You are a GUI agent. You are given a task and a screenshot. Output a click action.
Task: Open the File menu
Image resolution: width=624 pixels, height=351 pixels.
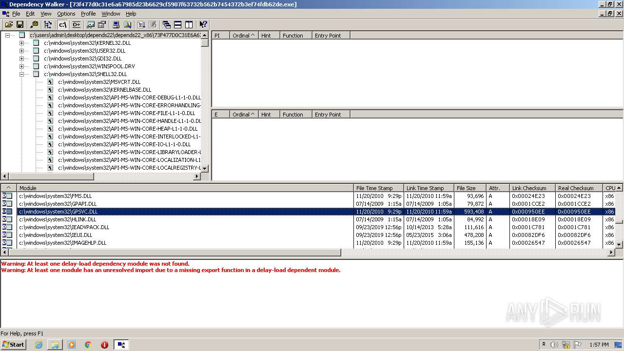(x=16, y=14)
